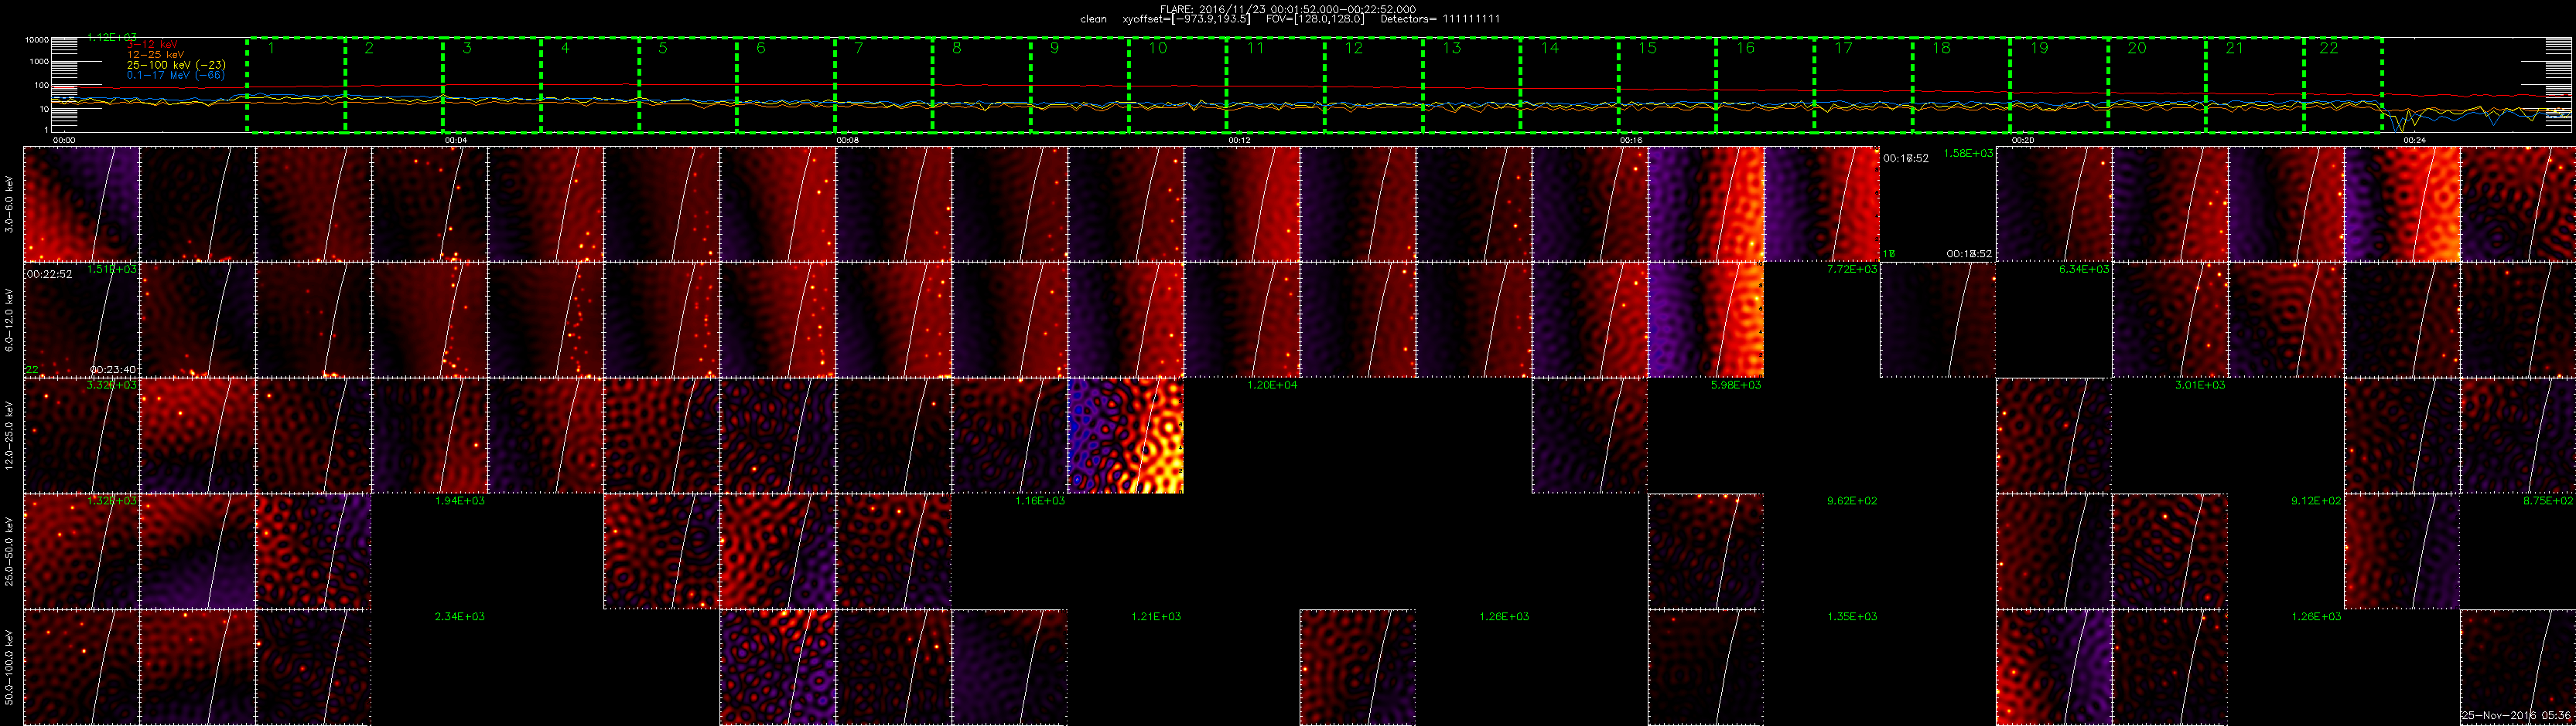Click the green '3.01E+03' value
This screenshot has height=726, width=2576.
[2200, 385]
